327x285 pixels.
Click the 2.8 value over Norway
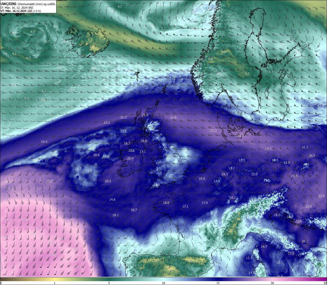[x=211, y=59]
